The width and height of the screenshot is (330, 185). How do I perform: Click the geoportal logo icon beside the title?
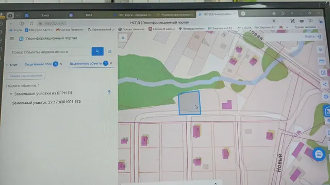[21, 39]
